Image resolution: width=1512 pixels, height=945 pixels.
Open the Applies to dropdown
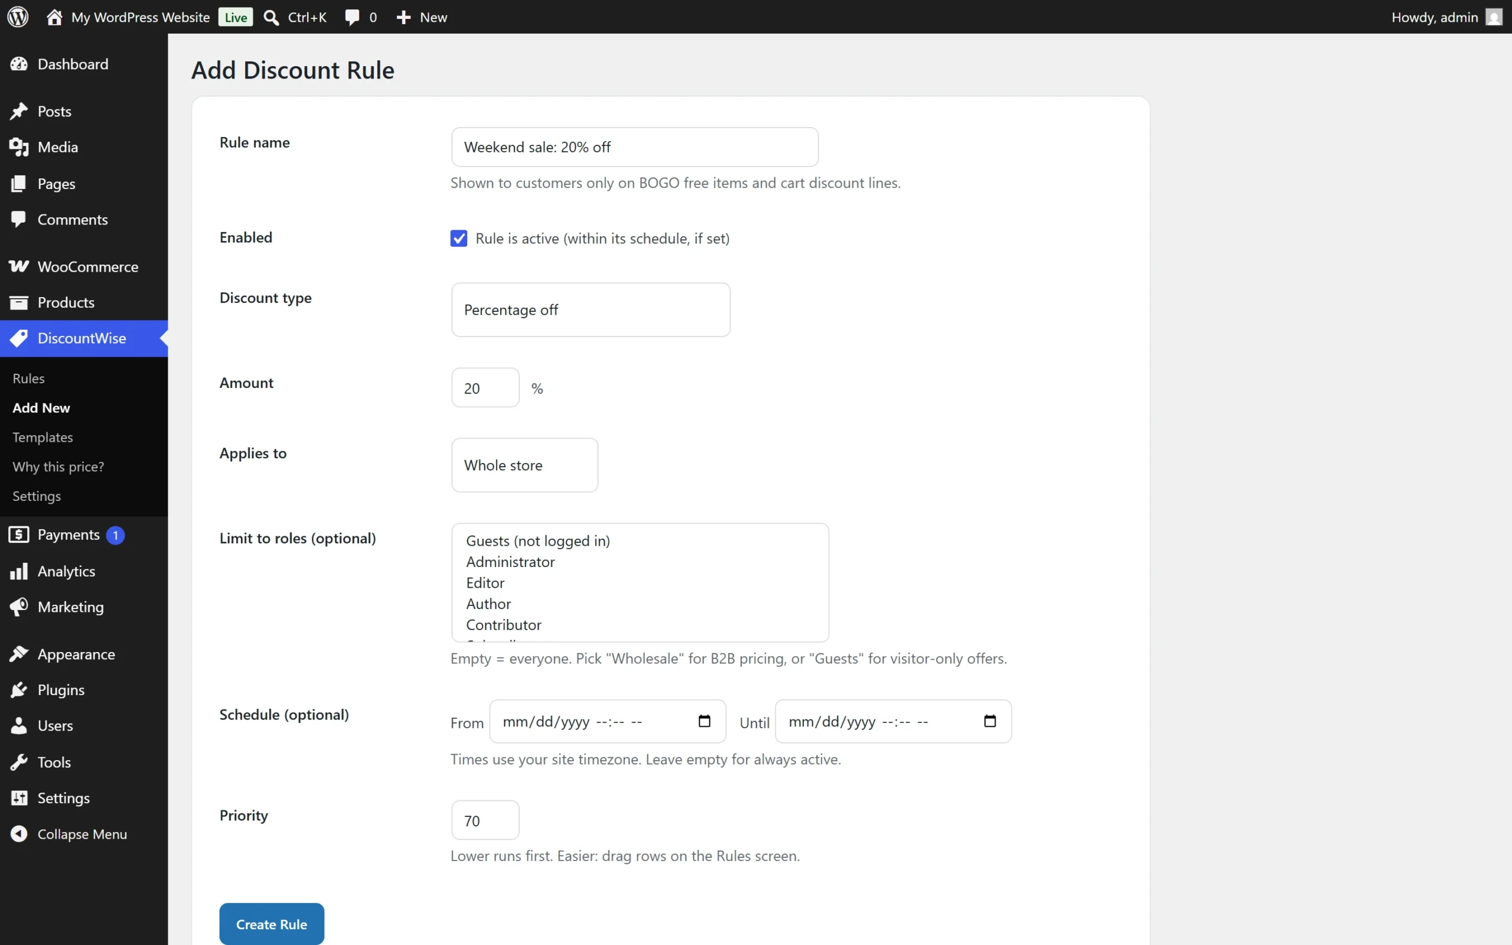coord(524,465)
